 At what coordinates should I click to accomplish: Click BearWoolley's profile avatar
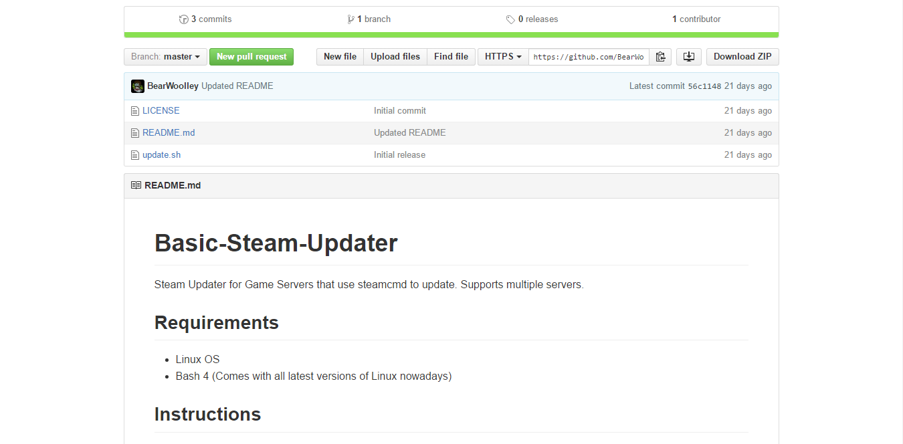point(137,86)
